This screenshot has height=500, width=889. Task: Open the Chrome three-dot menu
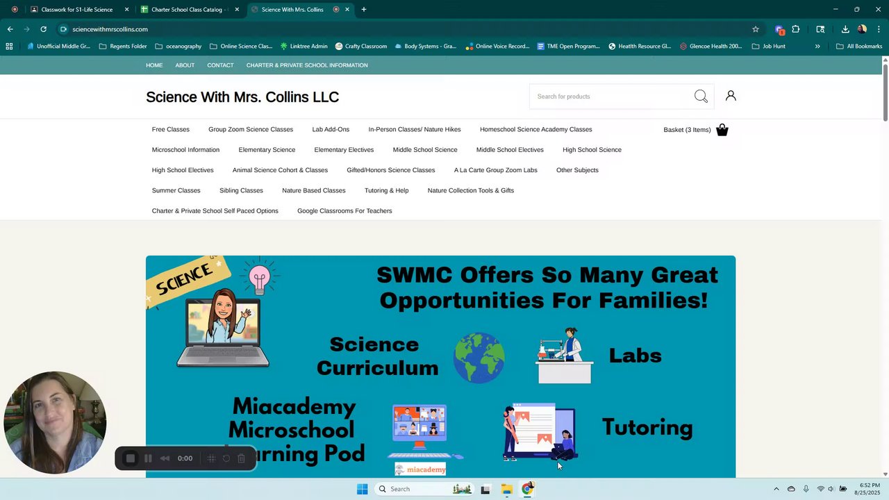coord(879,29)
